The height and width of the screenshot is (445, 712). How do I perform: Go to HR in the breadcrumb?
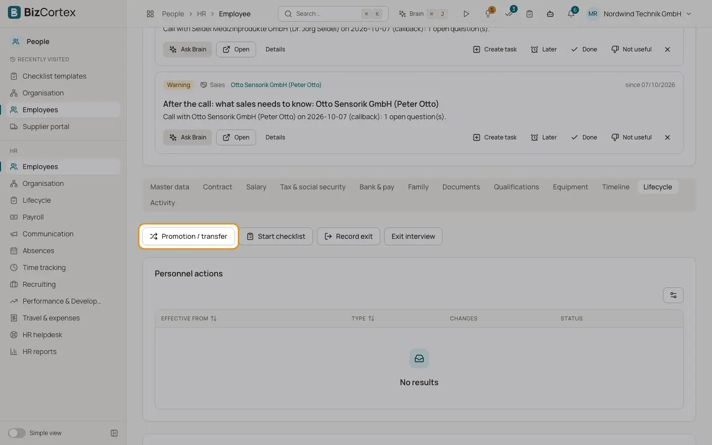tap(202, 14)
